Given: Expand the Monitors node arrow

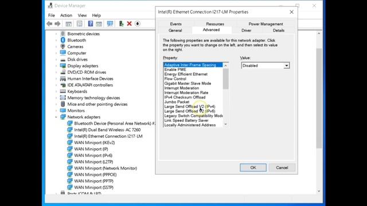Looking at the screenshot, I should (x=56, y=110).
